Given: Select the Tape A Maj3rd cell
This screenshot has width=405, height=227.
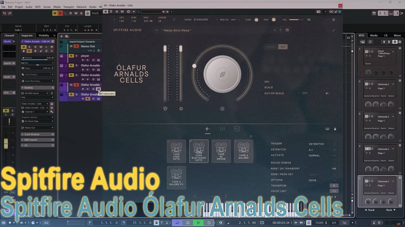Looking at the screenshot, I should pos(244,151).
